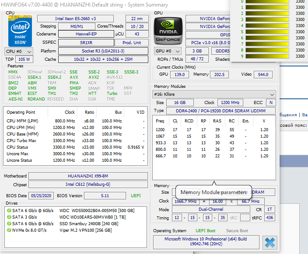Click the cache value 10x32 + 10x32 + 10x256 + 25M

point(103,59)
